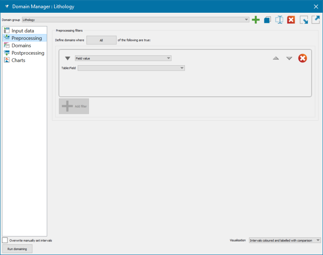Duplicate the domain group with copy icon
The height and width of the screenshot is (255, 323).
point(267,20)
